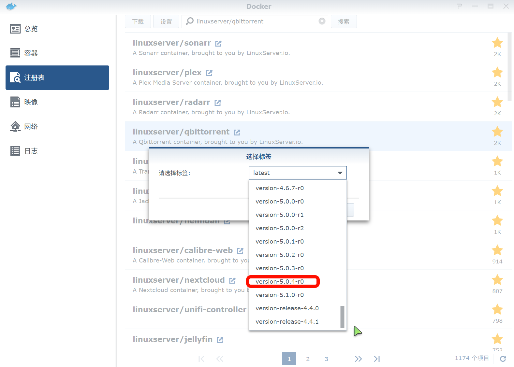Go to results page 2
The image size is (514, 367).
pyautogui.click(x=308, y=359)
